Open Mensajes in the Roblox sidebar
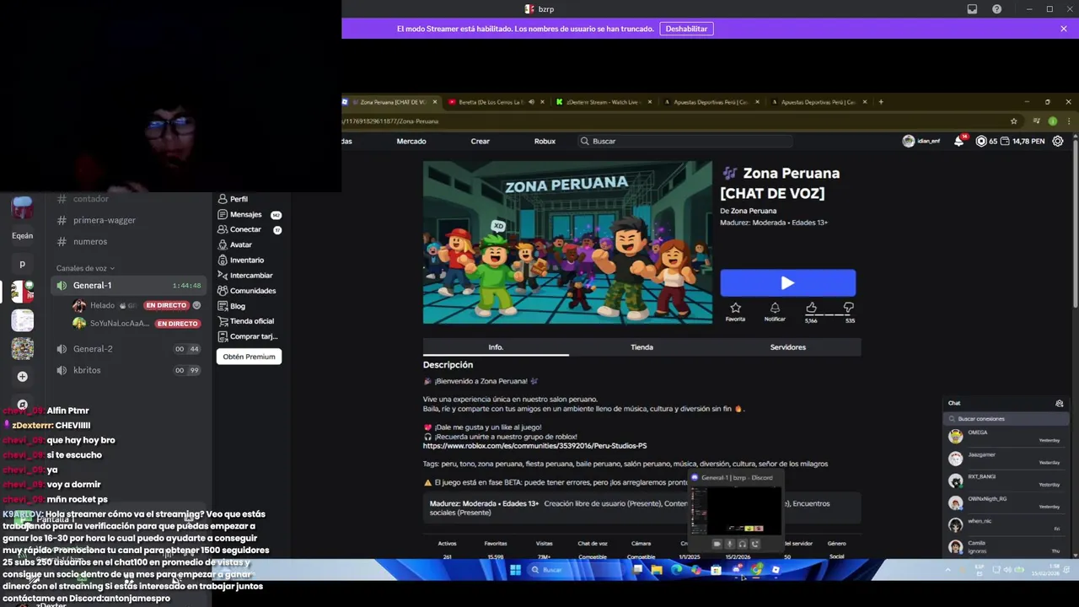 [248, 214]
